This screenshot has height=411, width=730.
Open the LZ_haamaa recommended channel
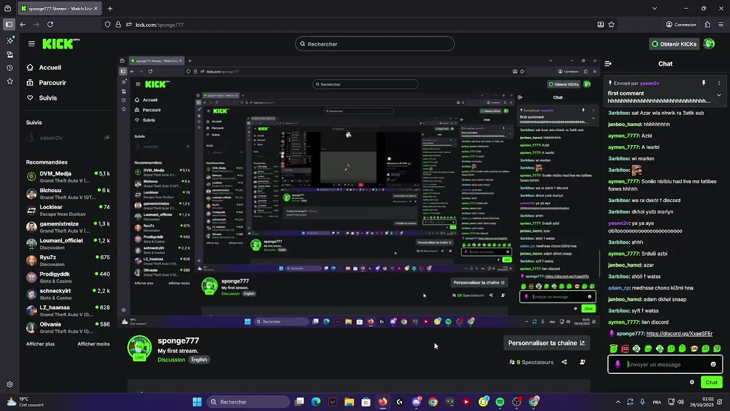point(68,311)
